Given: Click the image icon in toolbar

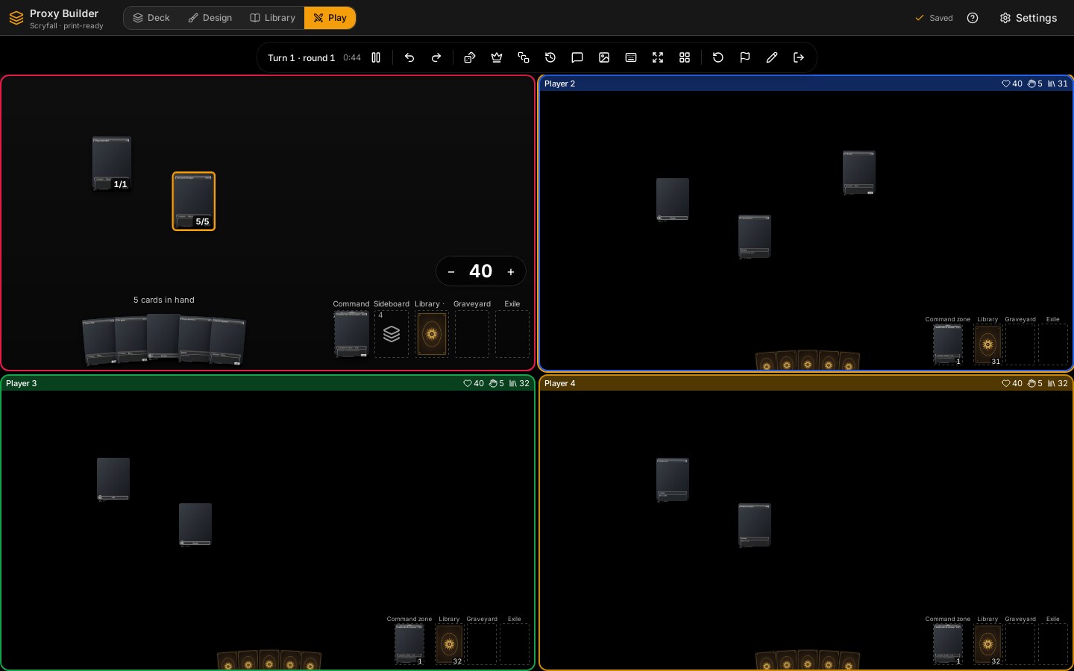Looking at the screenshot, I should coord(604,57).
